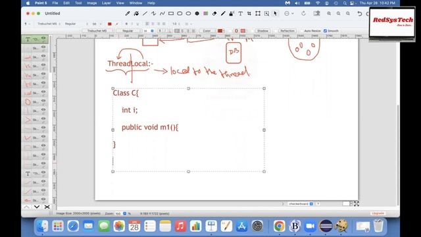The image size is (421, 237).
Task: Open the Color dropdown in text options
Action: (x=208, y=31)
